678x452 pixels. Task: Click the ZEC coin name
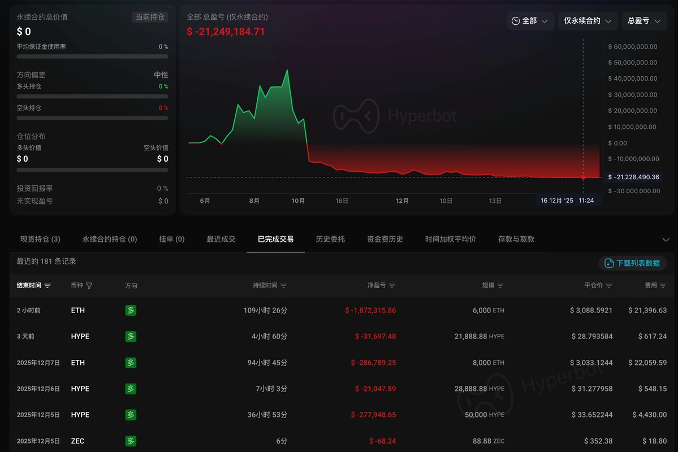click(x=77, y=441)
